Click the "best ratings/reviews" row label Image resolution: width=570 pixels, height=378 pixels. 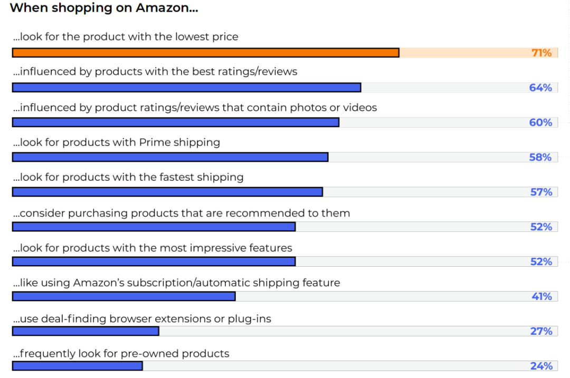click(x=155, y=72)
